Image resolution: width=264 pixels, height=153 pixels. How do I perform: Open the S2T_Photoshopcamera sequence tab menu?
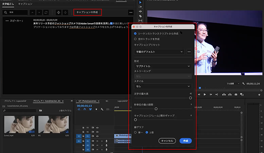tap(99, 101)
